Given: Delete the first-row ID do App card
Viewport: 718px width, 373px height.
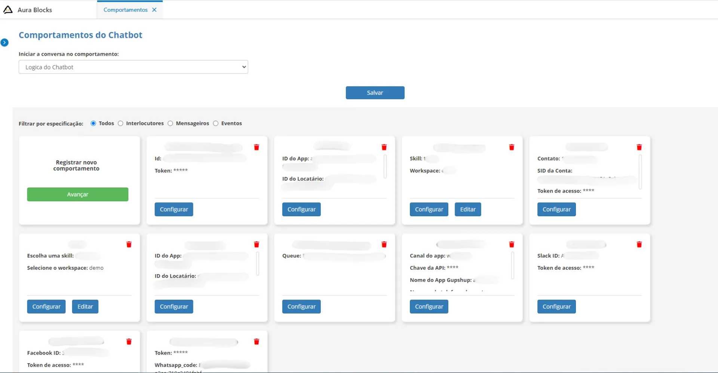Looking at the screenshot, I should [384, 147].
